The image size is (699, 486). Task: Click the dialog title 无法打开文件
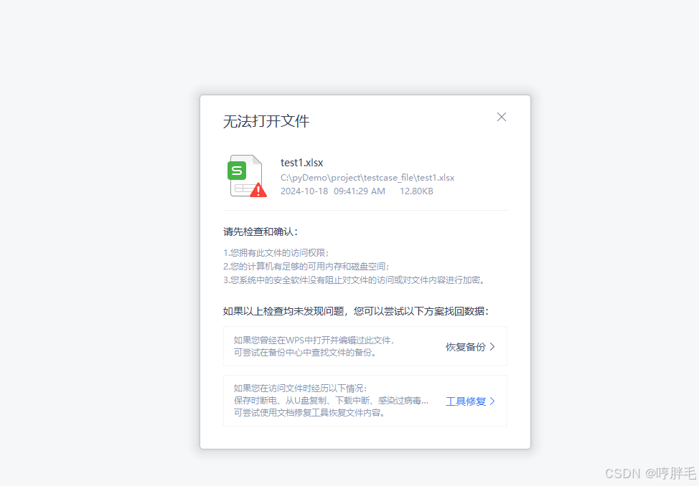click(266, 121)
